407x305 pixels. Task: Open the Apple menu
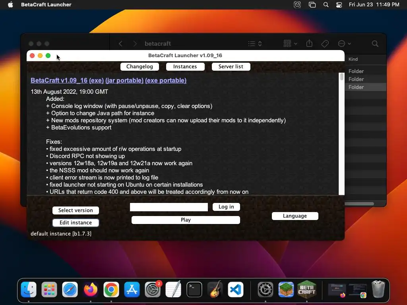click(10, 4)
